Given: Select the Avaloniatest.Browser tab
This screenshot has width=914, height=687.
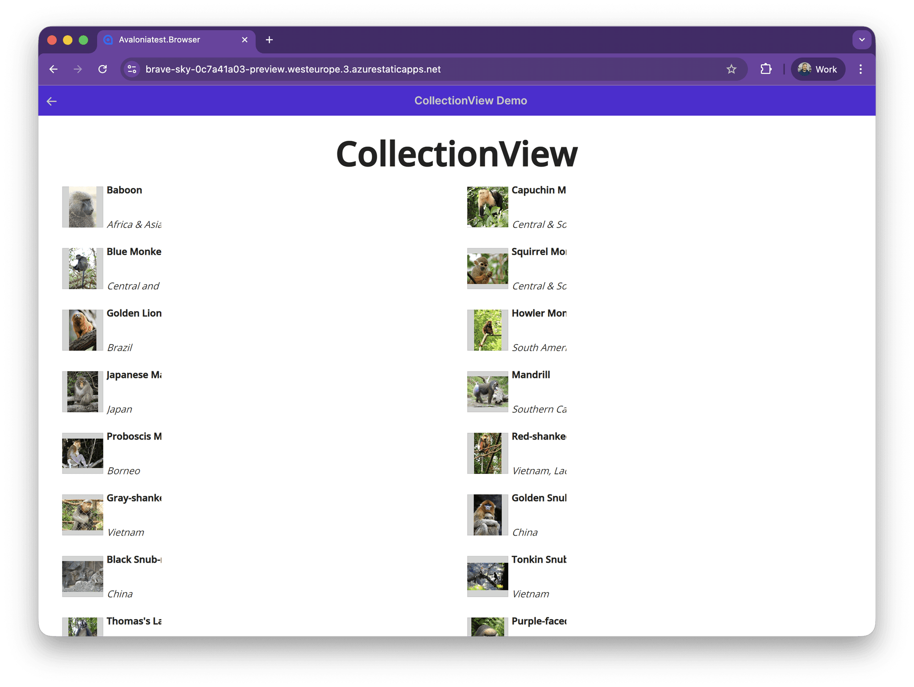Looking at the screenshot, I should click(170, 40).
